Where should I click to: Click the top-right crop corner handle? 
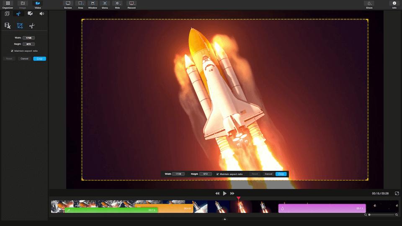point(368,20)
